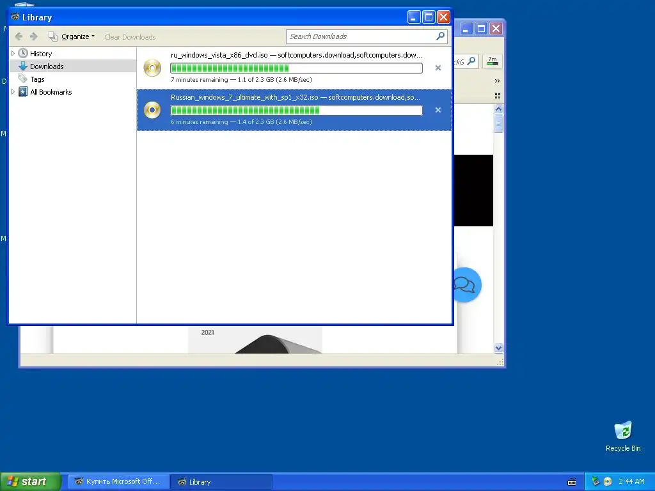The image size is (655, 491).
Task: Cancel the Russian_windows_7_ultimate download
Action: click(438, 110)
